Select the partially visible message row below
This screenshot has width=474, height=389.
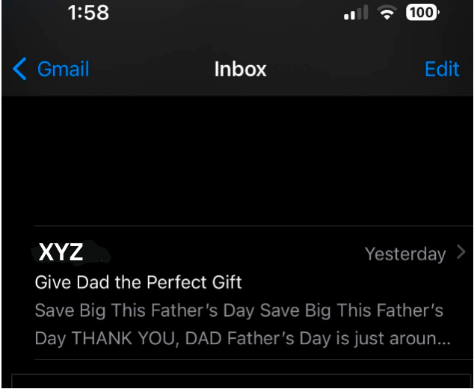(x=239, y=382)
